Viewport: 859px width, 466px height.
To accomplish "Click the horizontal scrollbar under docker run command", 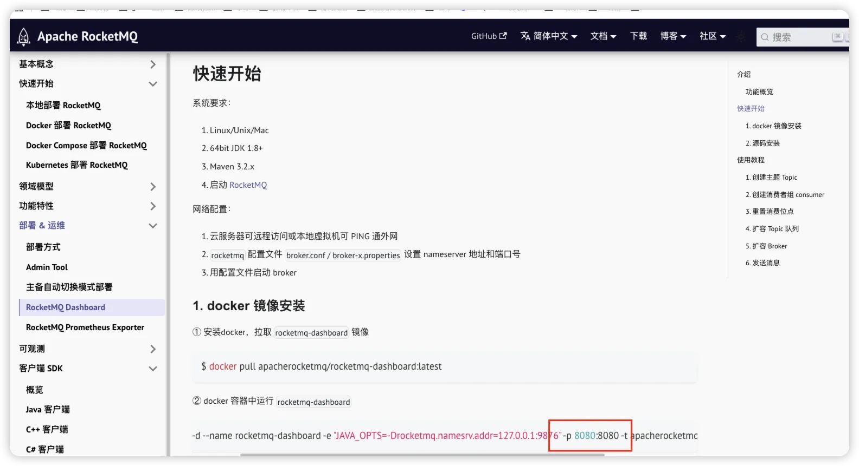I will click(x=423, y=455).
